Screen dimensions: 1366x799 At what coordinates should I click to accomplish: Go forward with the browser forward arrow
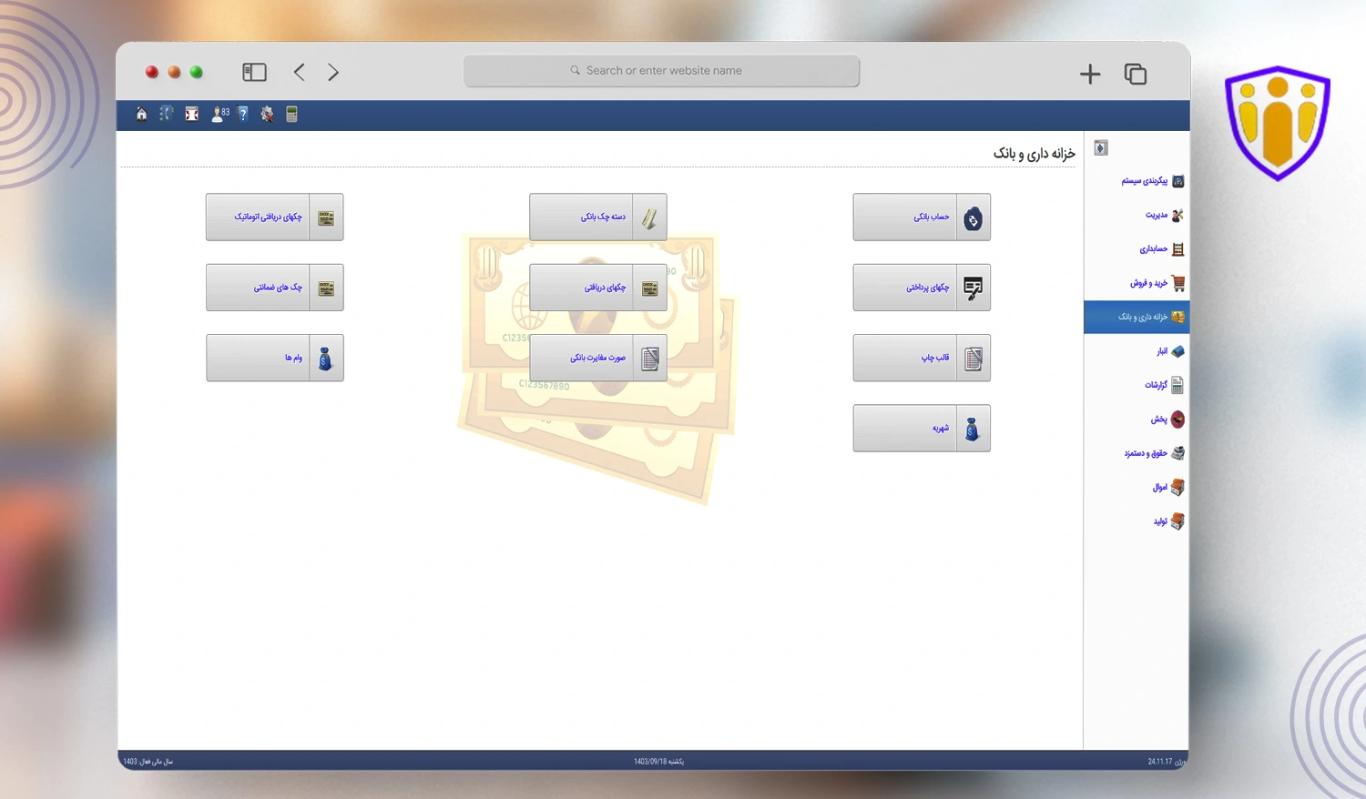click(x=333, y=72)
